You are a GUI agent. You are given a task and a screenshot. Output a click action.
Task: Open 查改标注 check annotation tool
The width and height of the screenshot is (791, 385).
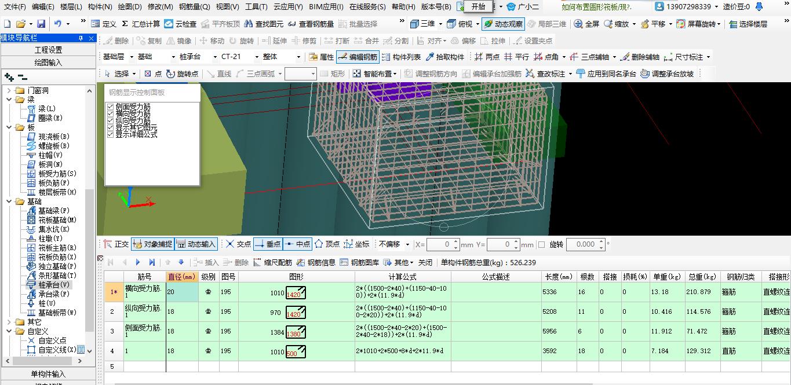545,74
